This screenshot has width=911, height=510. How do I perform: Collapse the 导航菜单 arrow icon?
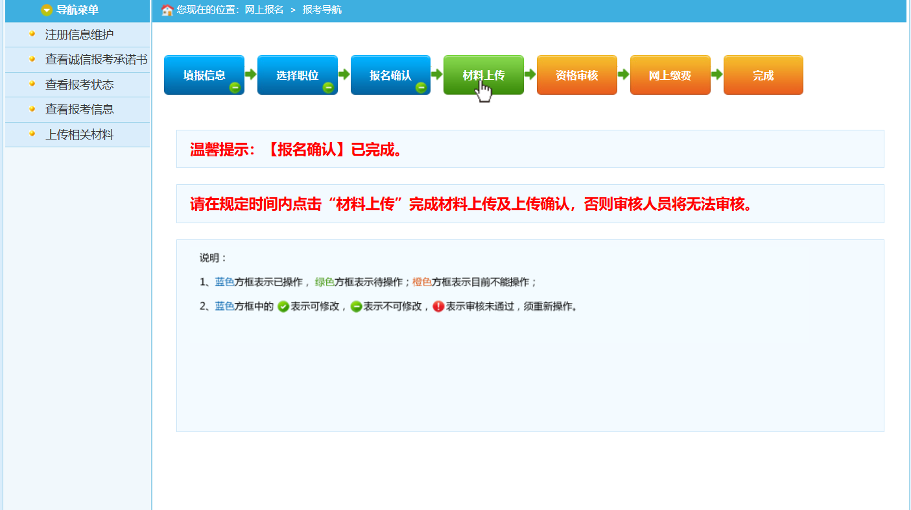click(x=47, y=10)
